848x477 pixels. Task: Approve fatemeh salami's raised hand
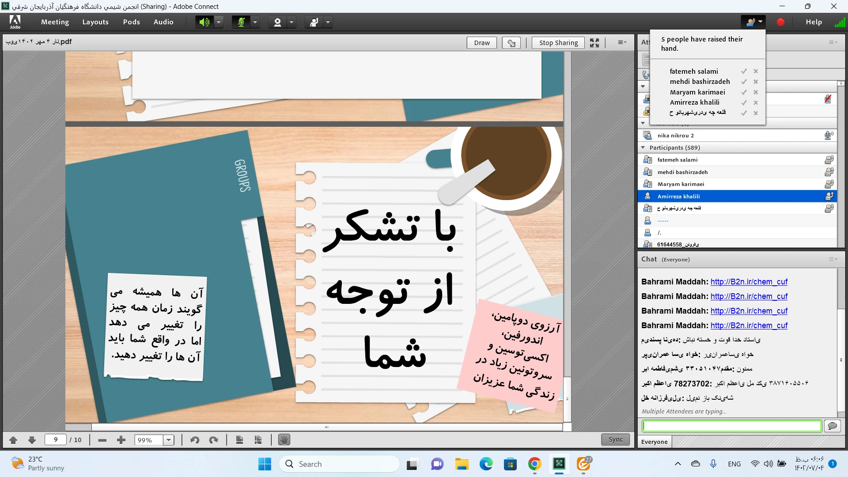(x=744, y=72)
